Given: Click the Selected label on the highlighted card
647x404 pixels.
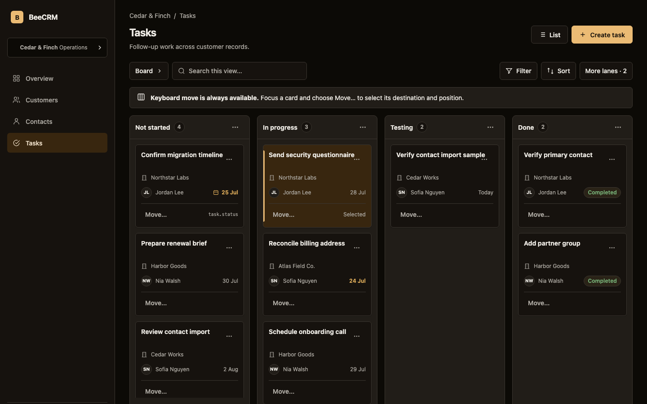Looking at the screenshot, I should point(355,215).
